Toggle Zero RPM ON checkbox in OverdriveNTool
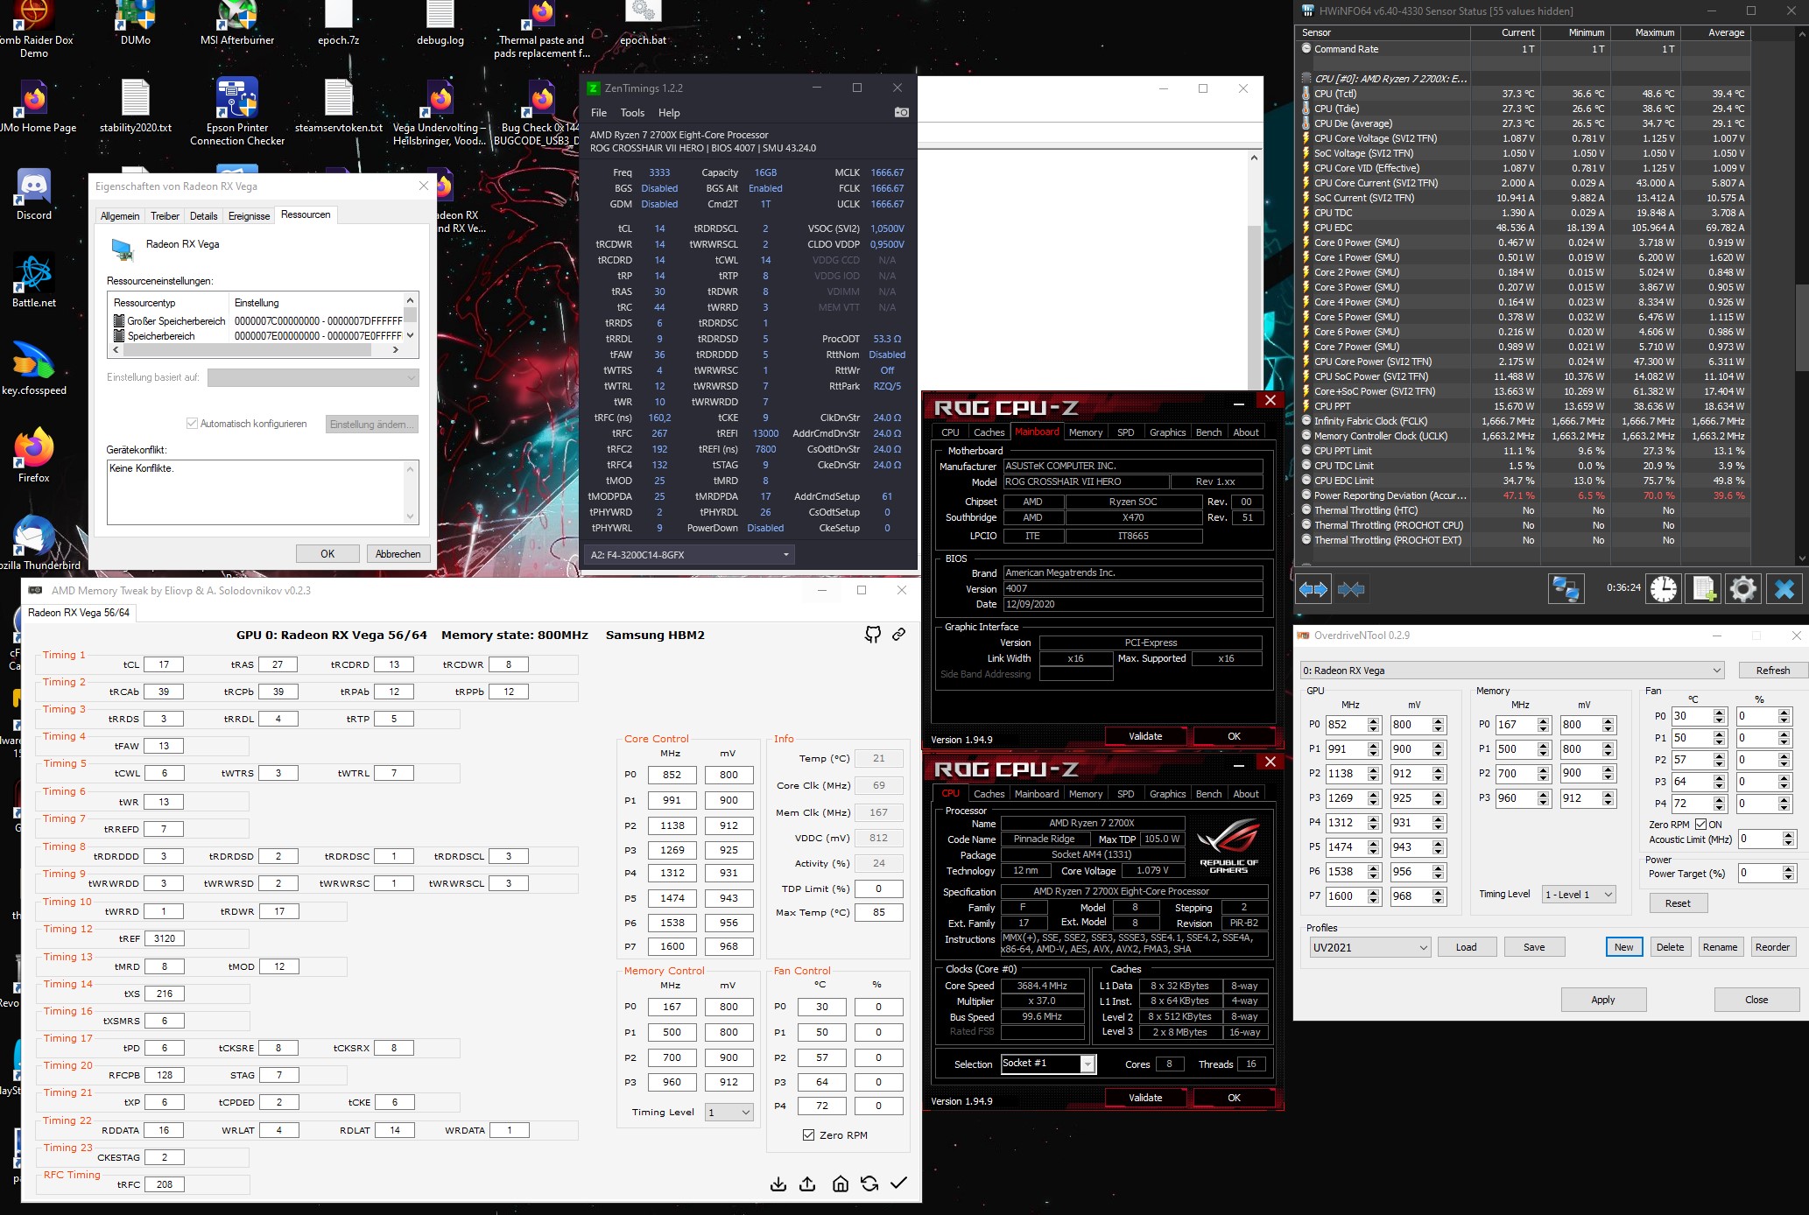The image size is (1809, 1215). [x=1700, y=825]
